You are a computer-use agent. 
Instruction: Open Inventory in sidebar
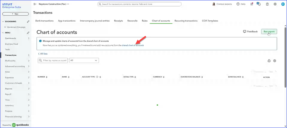point(9,106)
